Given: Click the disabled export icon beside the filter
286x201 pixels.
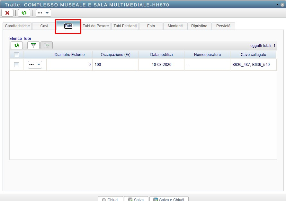Looking at the screenshot, I should coord(46,45).
